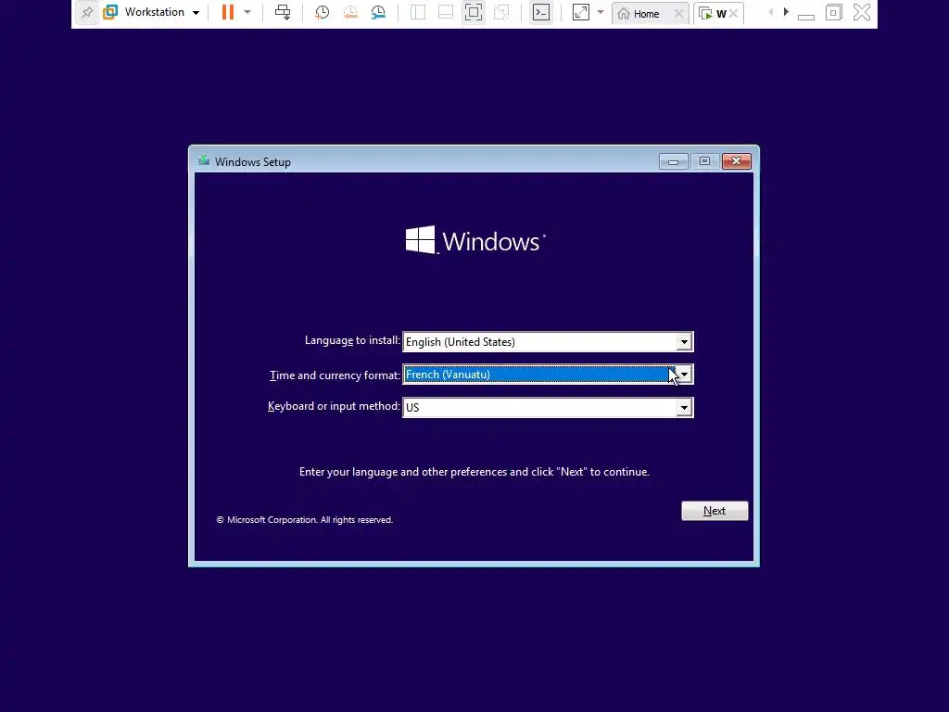Close the W virtual machine tab
Viewport: 949px width, 712px height.
[x=734, y=13]
